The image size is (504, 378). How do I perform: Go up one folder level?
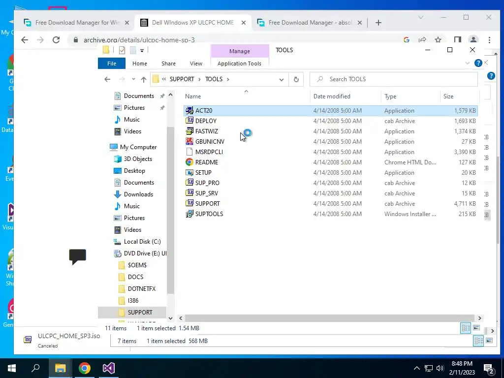tap(143, 79)
